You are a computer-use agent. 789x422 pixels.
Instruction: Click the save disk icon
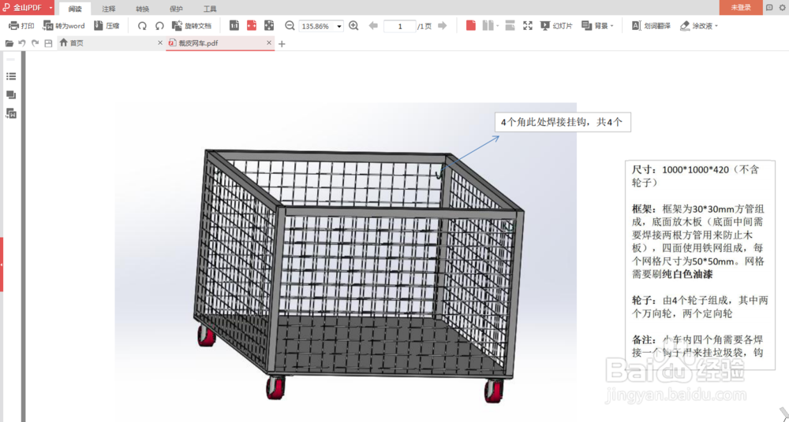tap(48, 43)
